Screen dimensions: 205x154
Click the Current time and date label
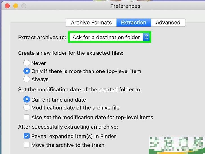click(x=59, y=100)
